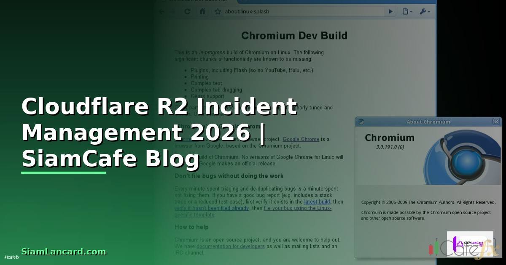Bookmark this page with the star icon
Viewport: 506px width, 265px height.
[218, 12]
